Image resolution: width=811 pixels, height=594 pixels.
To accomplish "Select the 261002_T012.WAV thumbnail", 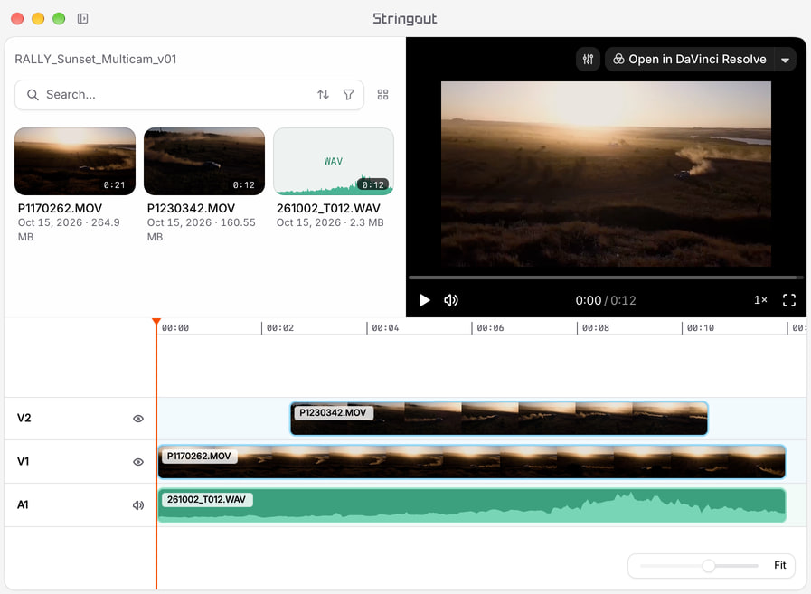I will [x=334, y=162].
